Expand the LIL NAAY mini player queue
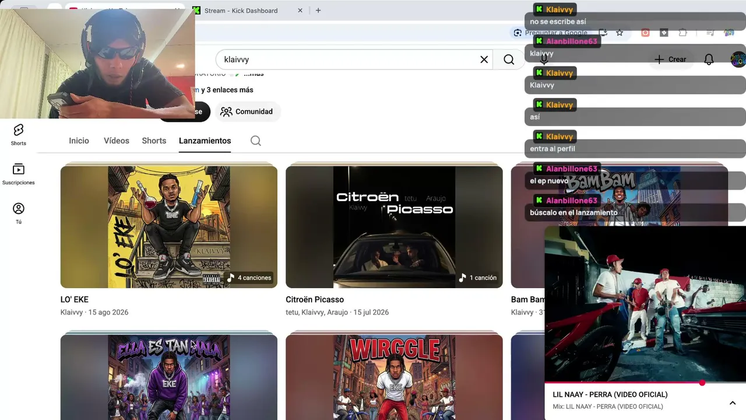This screenshot has width=746, height=420. (x=733, y=402)
